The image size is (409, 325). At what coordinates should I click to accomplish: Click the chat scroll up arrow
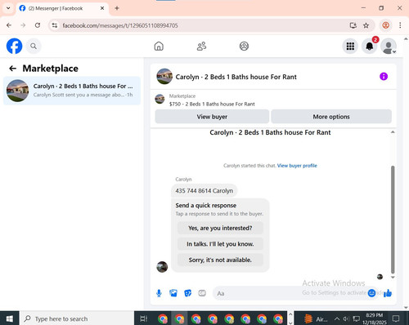[393, 132]
